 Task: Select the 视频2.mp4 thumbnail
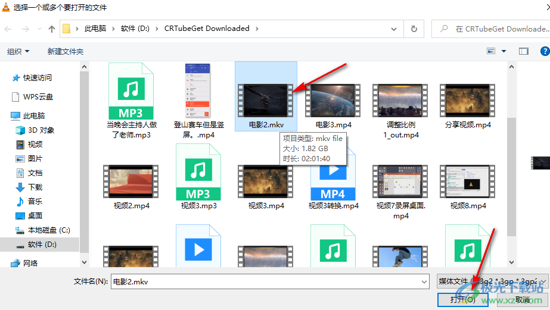coord(131,181)
